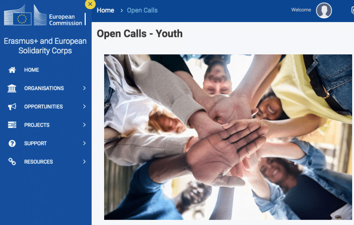The width and height of the screenshot is (354, 225).
Task: Expand the Resources submenu arrow
Action: tap(84, 162)
